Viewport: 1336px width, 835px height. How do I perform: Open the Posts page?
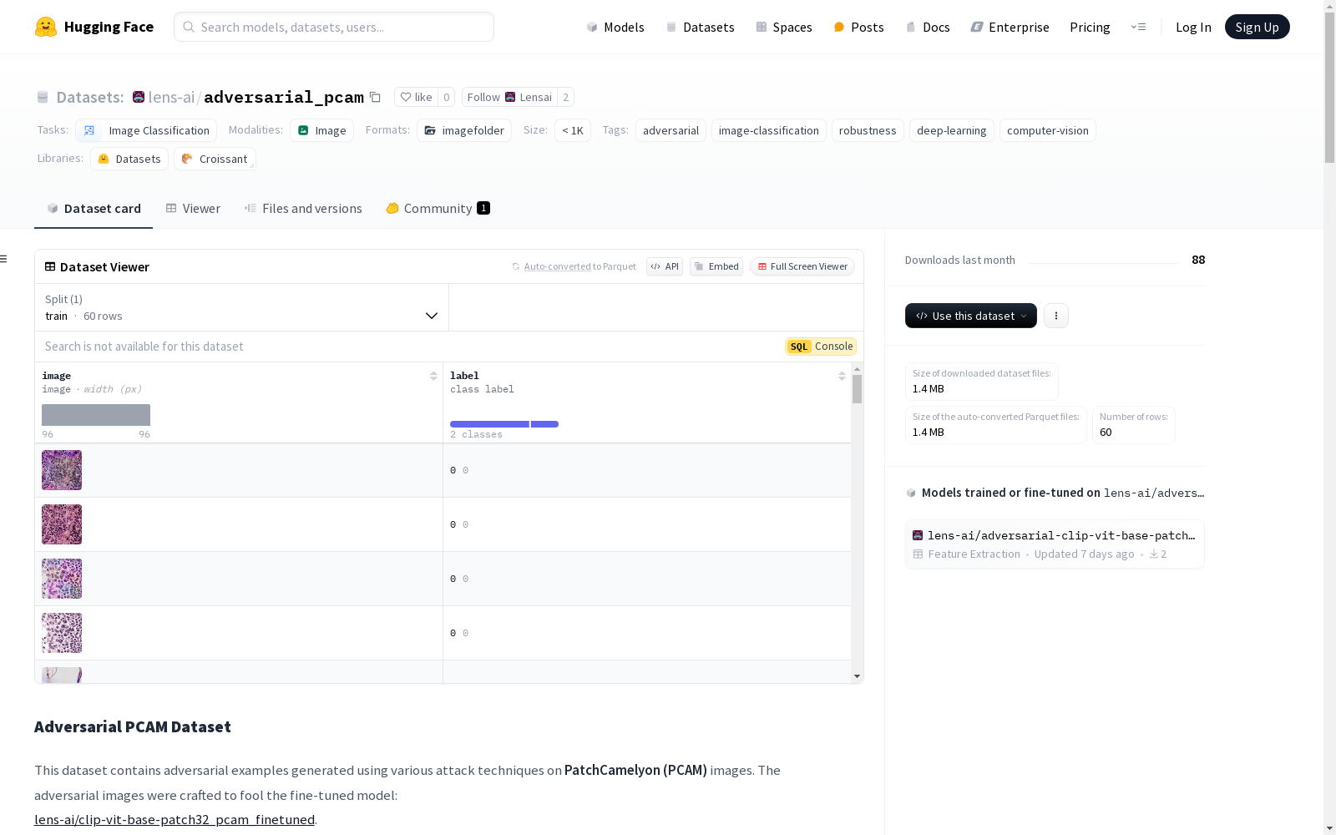(x=858, y=27)
